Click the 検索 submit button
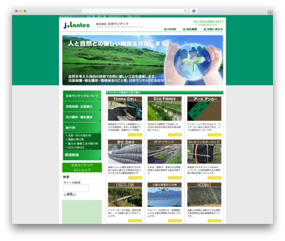285x241 pixels. [x=70, y=194]
